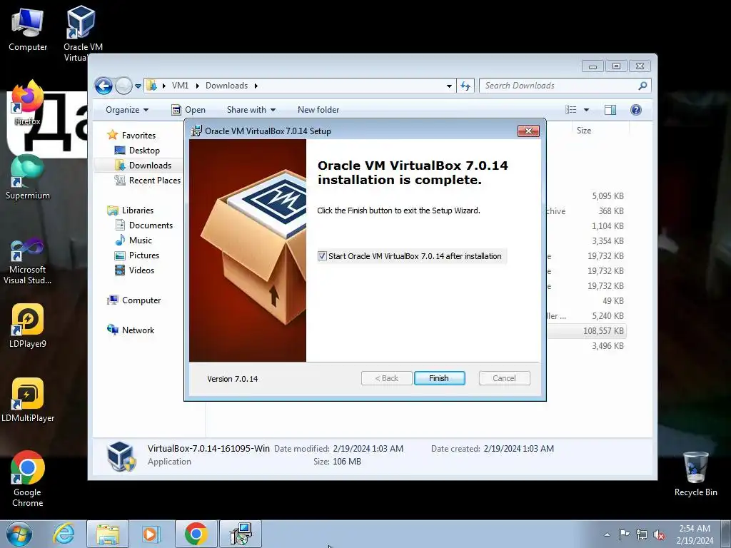Click the Cancel button in Setup dialog

504,378
